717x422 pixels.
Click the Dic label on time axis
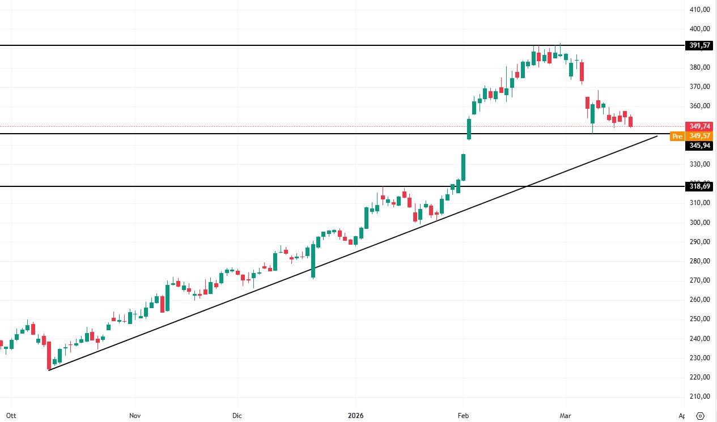(237, 416)
